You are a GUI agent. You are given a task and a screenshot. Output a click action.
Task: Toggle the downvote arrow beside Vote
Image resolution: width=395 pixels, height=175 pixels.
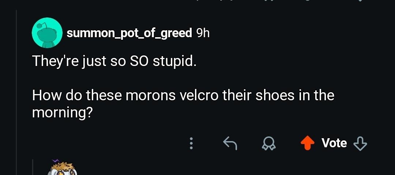pyautogui.click(x=360, y=144)
